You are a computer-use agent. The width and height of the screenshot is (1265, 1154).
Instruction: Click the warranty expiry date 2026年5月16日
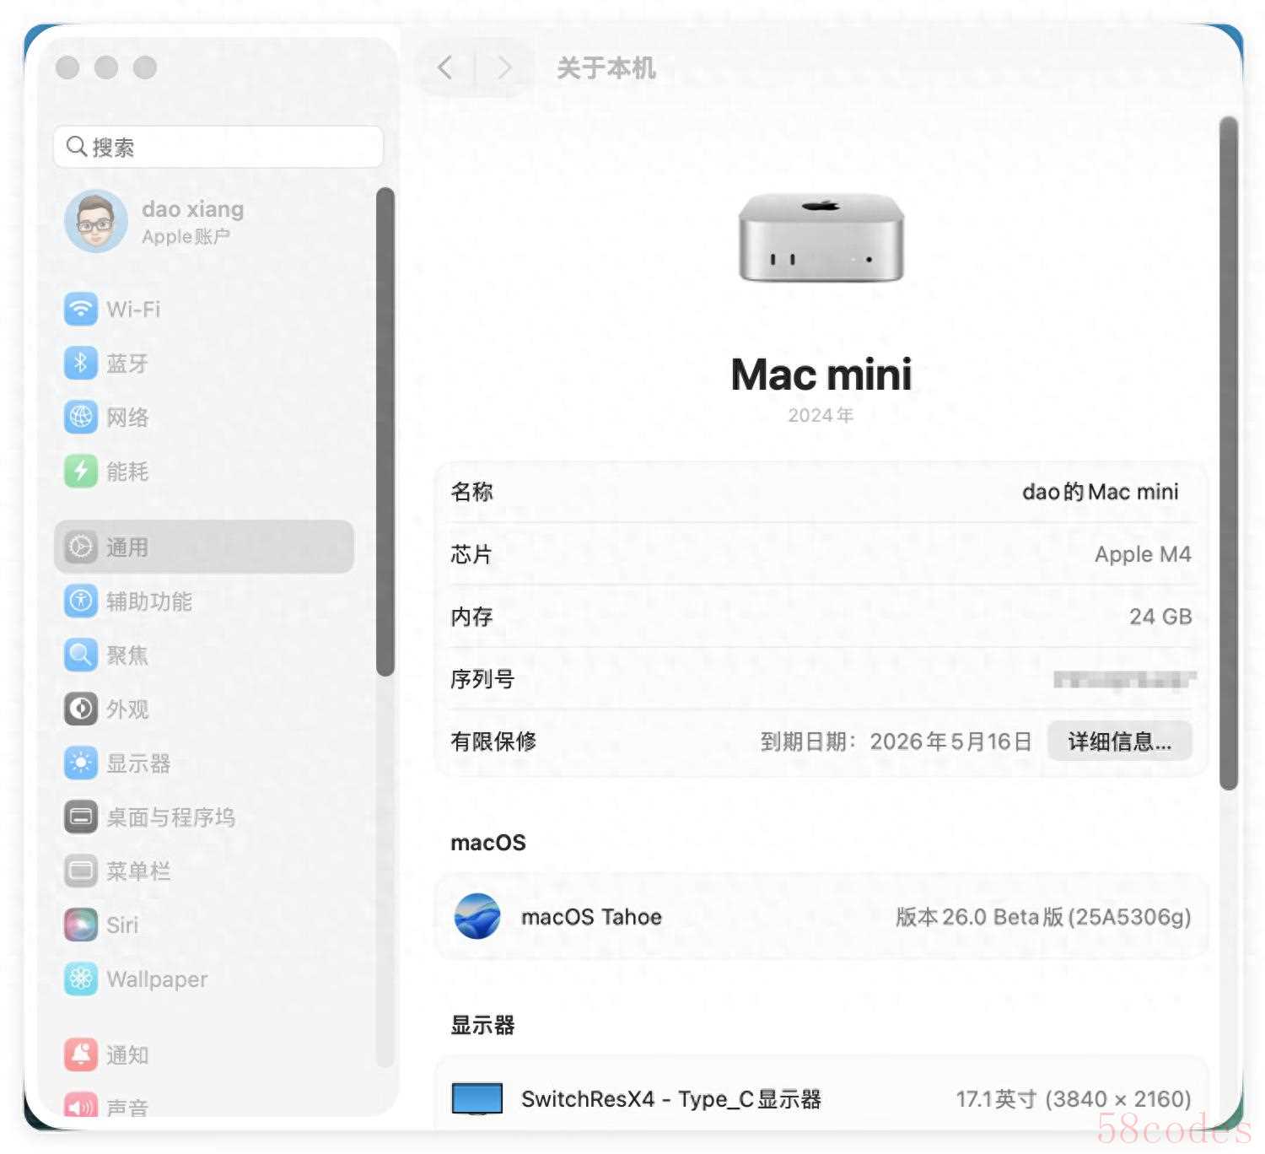point(950,741)
